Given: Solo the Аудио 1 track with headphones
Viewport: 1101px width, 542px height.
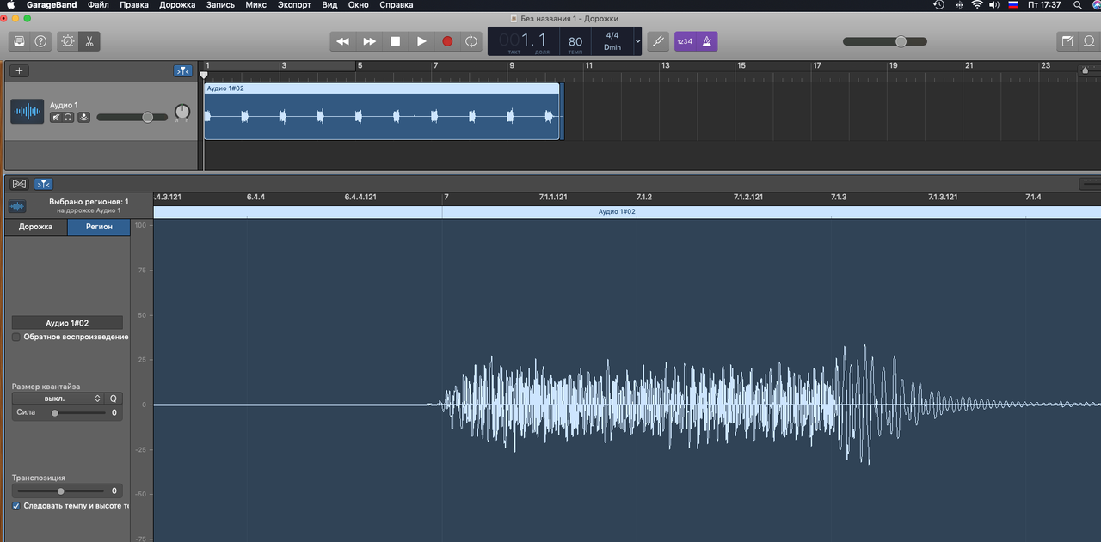Looking at the screenshot, I should [x=68, y=117].
